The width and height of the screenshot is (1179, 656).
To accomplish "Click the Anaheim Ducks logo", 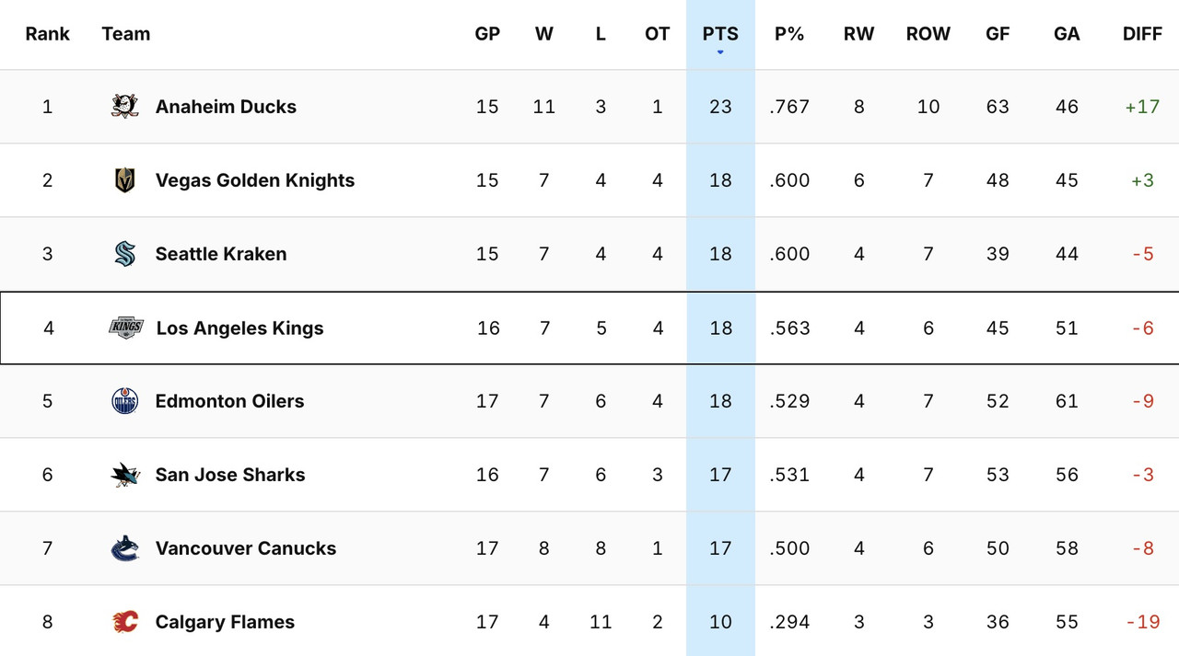I will (124, 107).
